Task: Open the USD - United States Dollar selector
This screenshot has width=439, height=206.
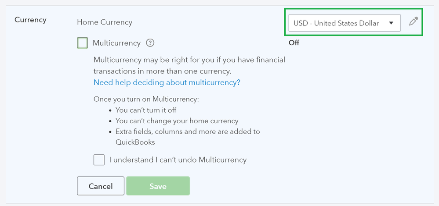Action: point(336,23)
